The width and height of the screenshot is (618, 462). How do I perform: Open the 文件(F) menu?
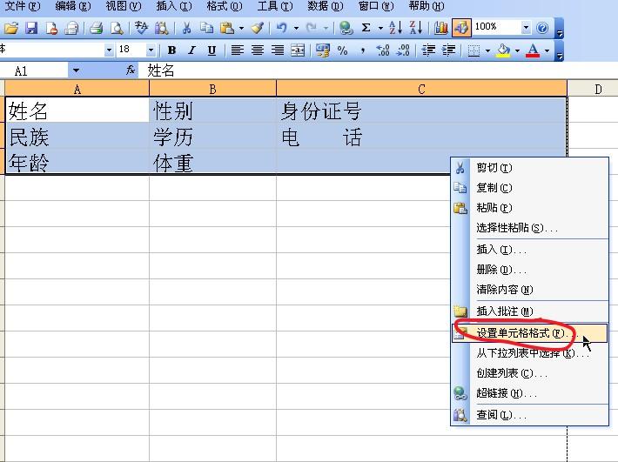[x=23, y=6]
